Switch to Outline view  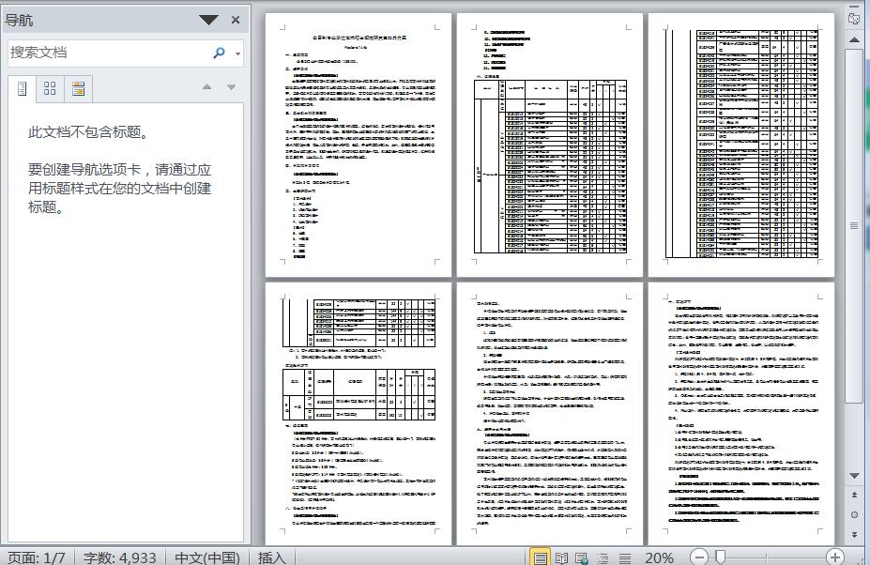tap(603, 557)
